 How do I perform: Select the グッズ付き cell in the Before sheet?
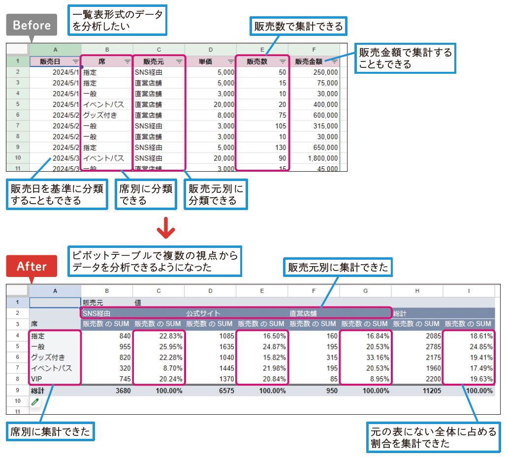pos(107,115)
